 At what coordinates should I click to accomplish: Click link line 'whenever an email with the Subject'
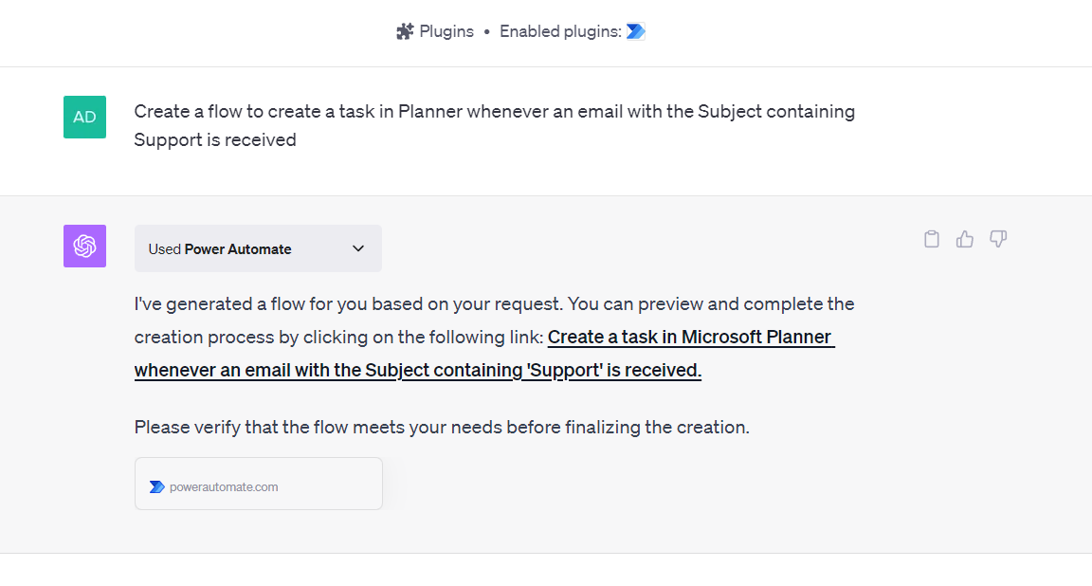pos(417,370)
